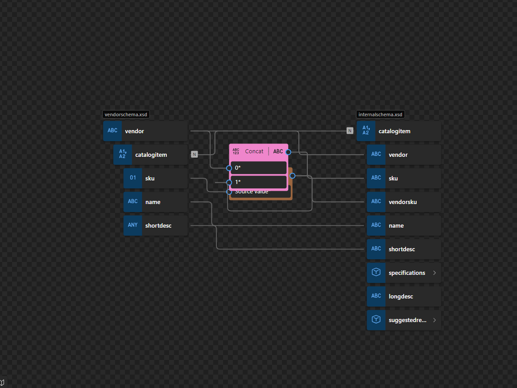The image size is (517, 388).
Task: Select target shortdesc node label
Action: tap(402, 249)
